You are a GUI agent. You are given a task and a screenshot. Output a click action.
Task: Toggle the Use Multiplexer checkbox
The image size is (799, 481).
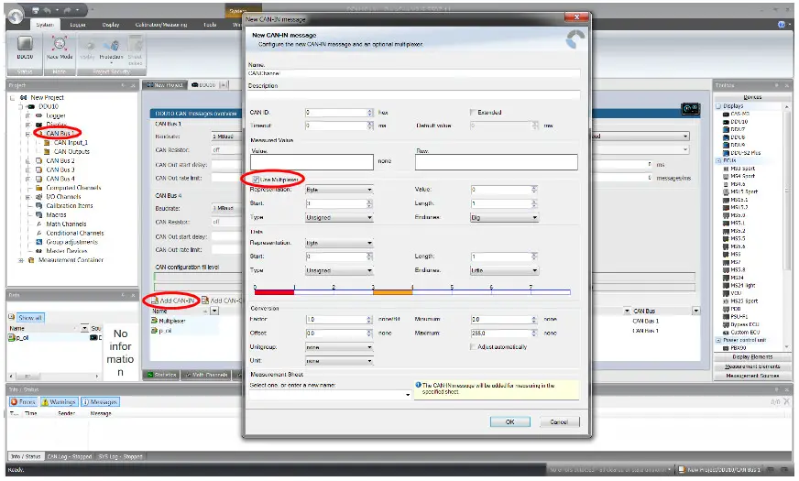(256, 180)
